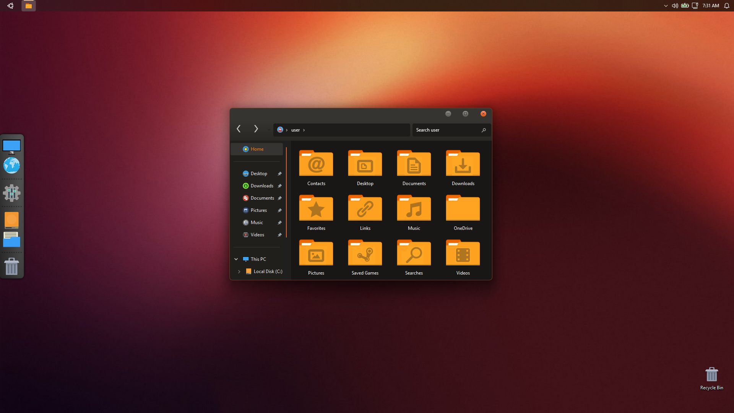Open the Saved Games folder
Viewport: 734px width, 413px height.
[x=365, y=253]
